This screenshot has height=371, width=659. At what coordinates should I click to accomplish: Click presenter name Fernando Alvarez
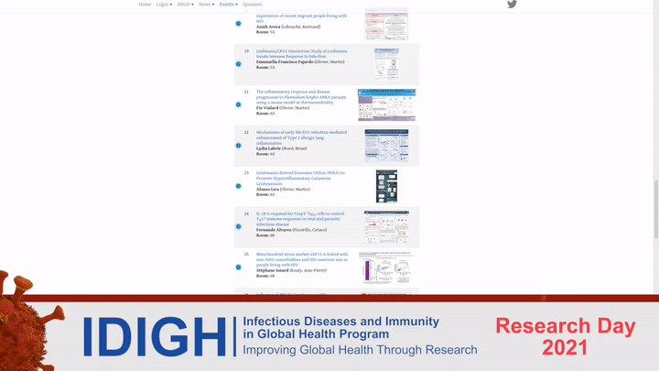pyautogui.click(x=274, y=230)
